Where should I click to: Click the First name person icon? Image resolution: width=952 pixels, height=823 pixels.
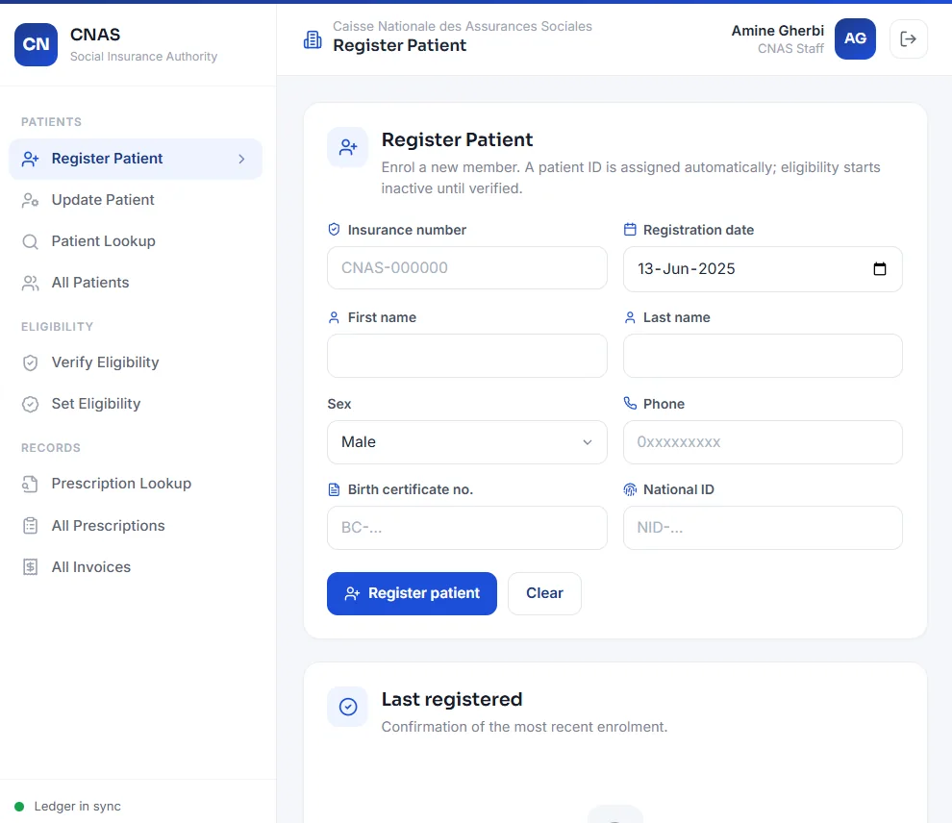tap(334, 317)
